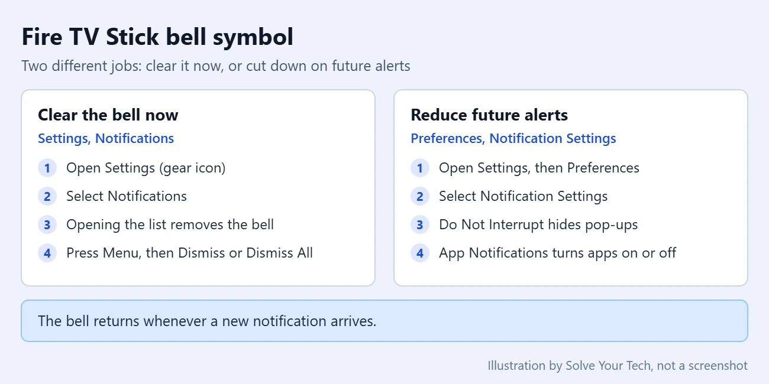This screenshot has height=384, width=769.
Task: Click step 2 badge beside Select Notification Settings
Action: (420, 196)
